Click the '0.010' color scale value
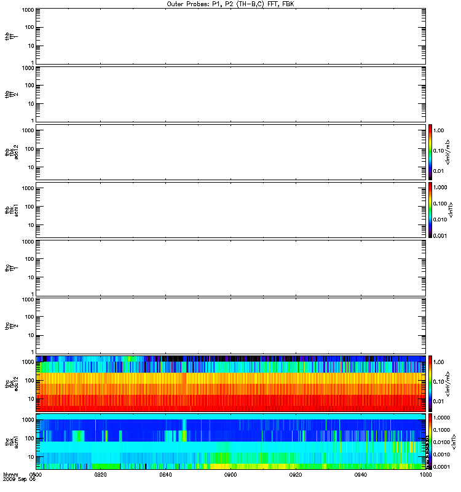The image size is (461, 492). click(x=440, y=220)
